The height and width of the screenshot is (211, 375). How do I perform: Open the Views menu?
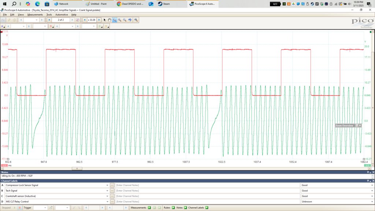21,15
